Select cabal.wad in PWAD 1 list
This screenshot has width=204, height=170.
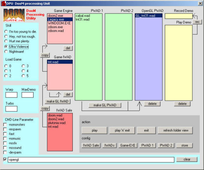pos(89,16)
